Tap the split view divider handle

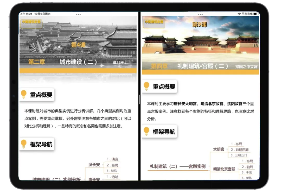tap(139, 100)
